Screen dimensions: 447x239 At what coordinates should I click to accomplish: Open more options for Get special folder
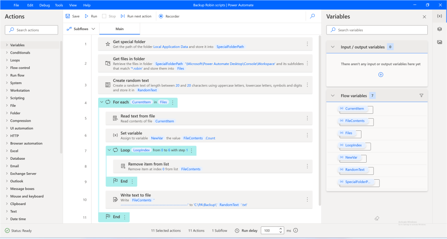pos(307,44)
